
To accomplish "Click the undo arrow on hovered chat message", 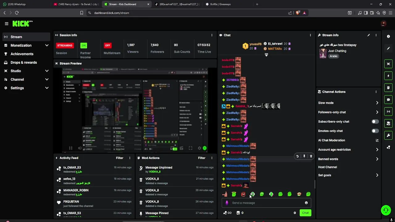I will point(297,156).
